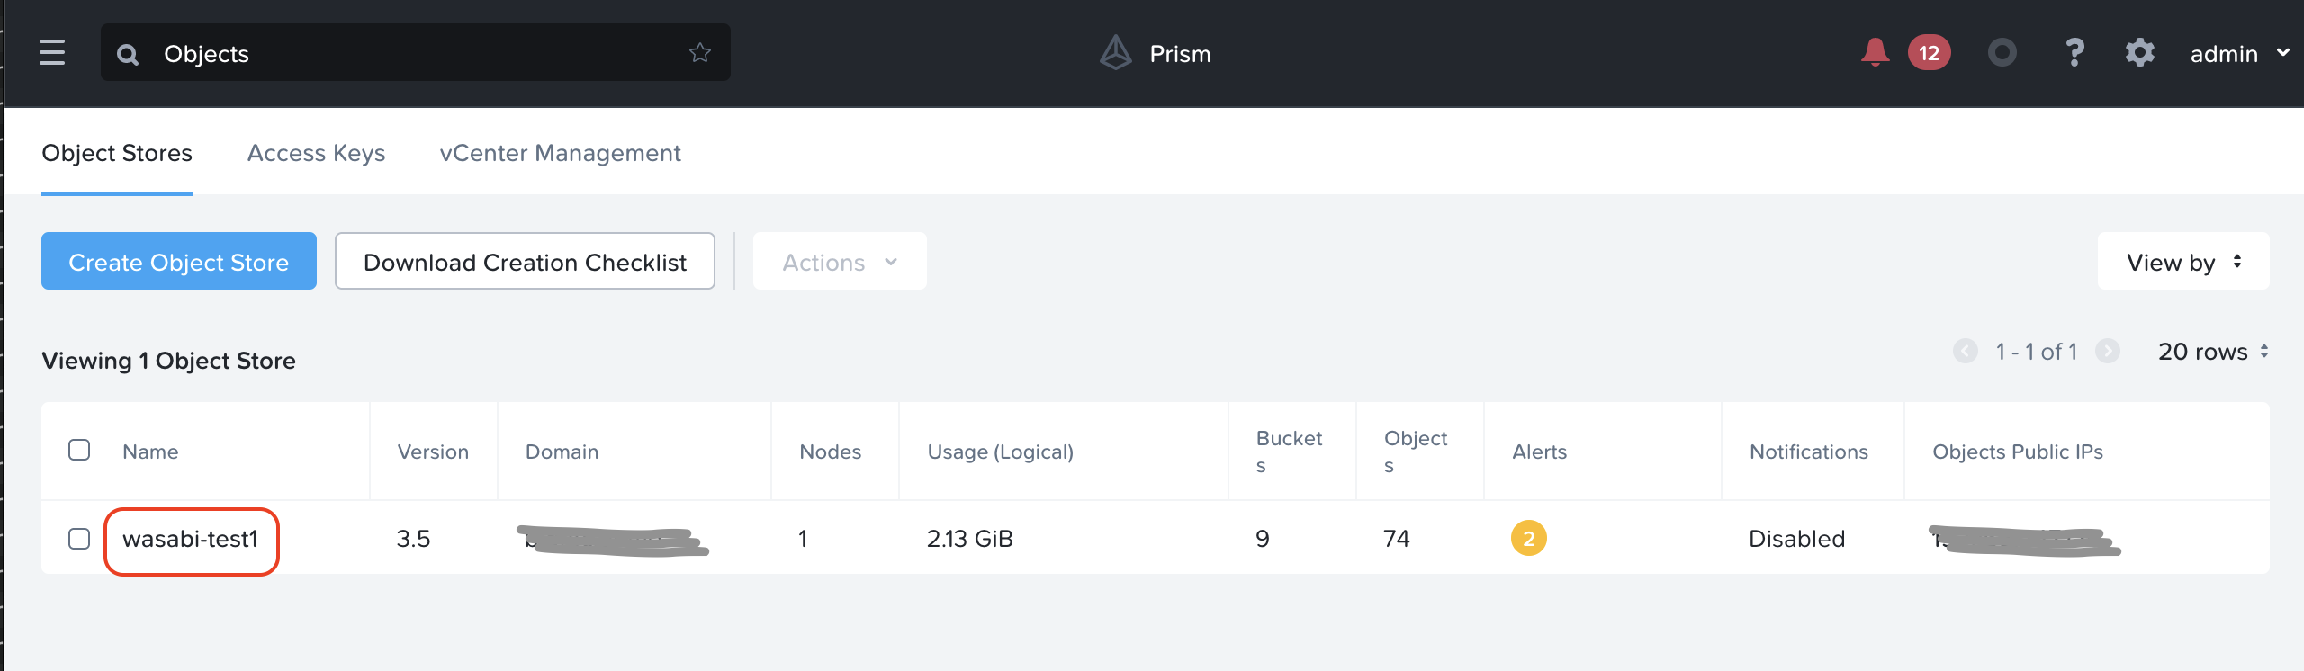
Task: Click the search magnifier icon
Action: click(x=128, y=55)
